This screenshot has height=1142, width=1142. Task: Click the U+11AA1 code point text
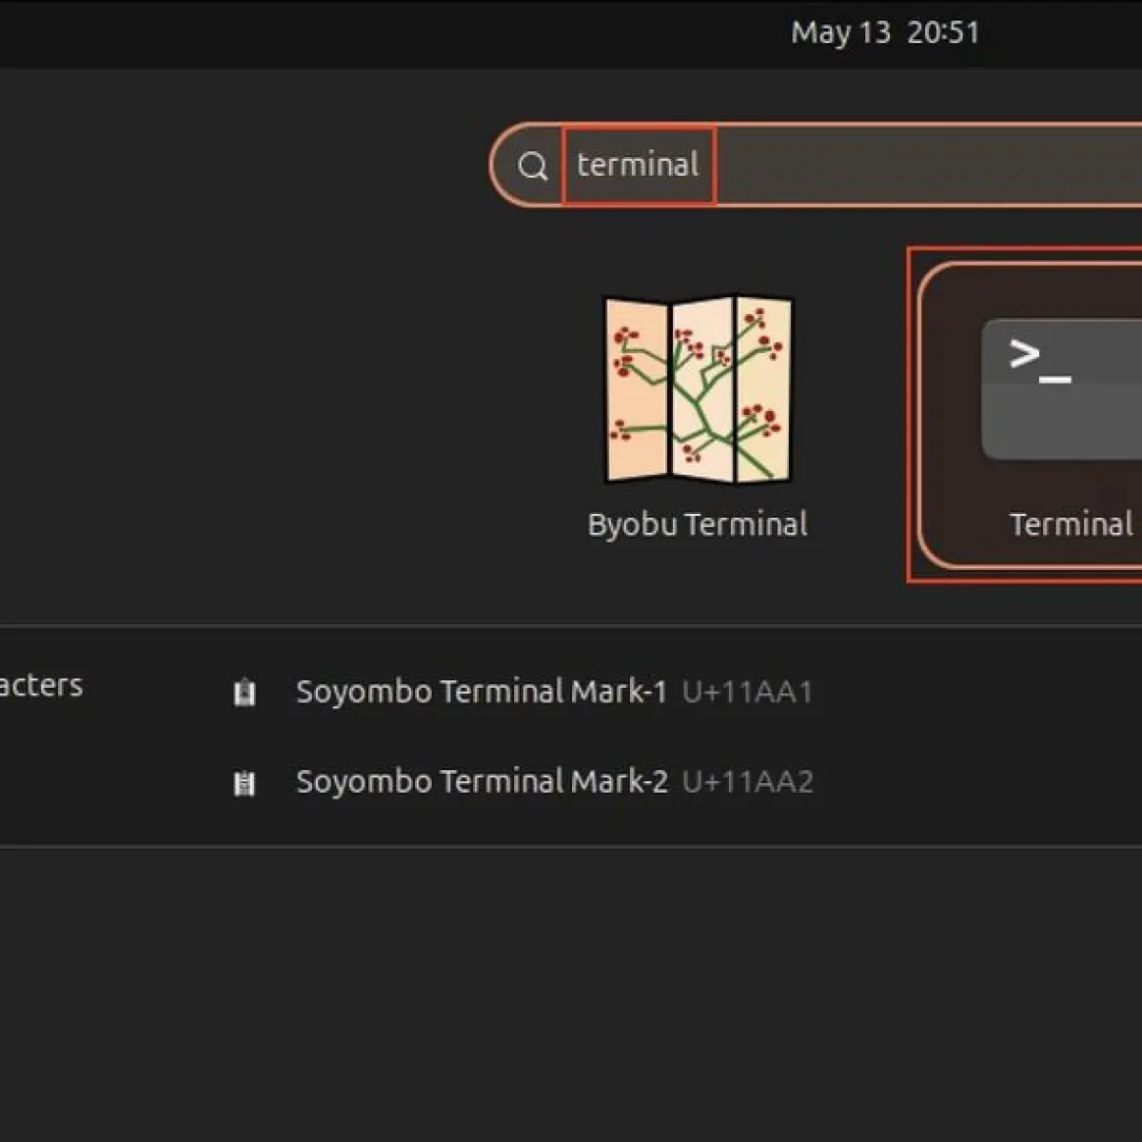748,692
